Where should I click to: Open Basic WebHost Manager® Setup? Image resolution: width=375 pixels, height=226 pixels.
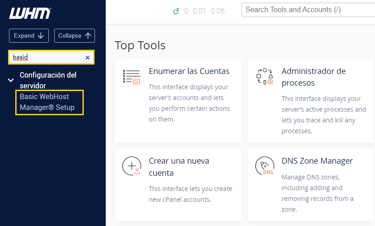coord(47,102)
